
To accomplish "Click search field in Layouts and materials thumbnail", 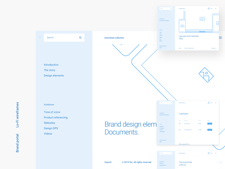I will [166, 9].
